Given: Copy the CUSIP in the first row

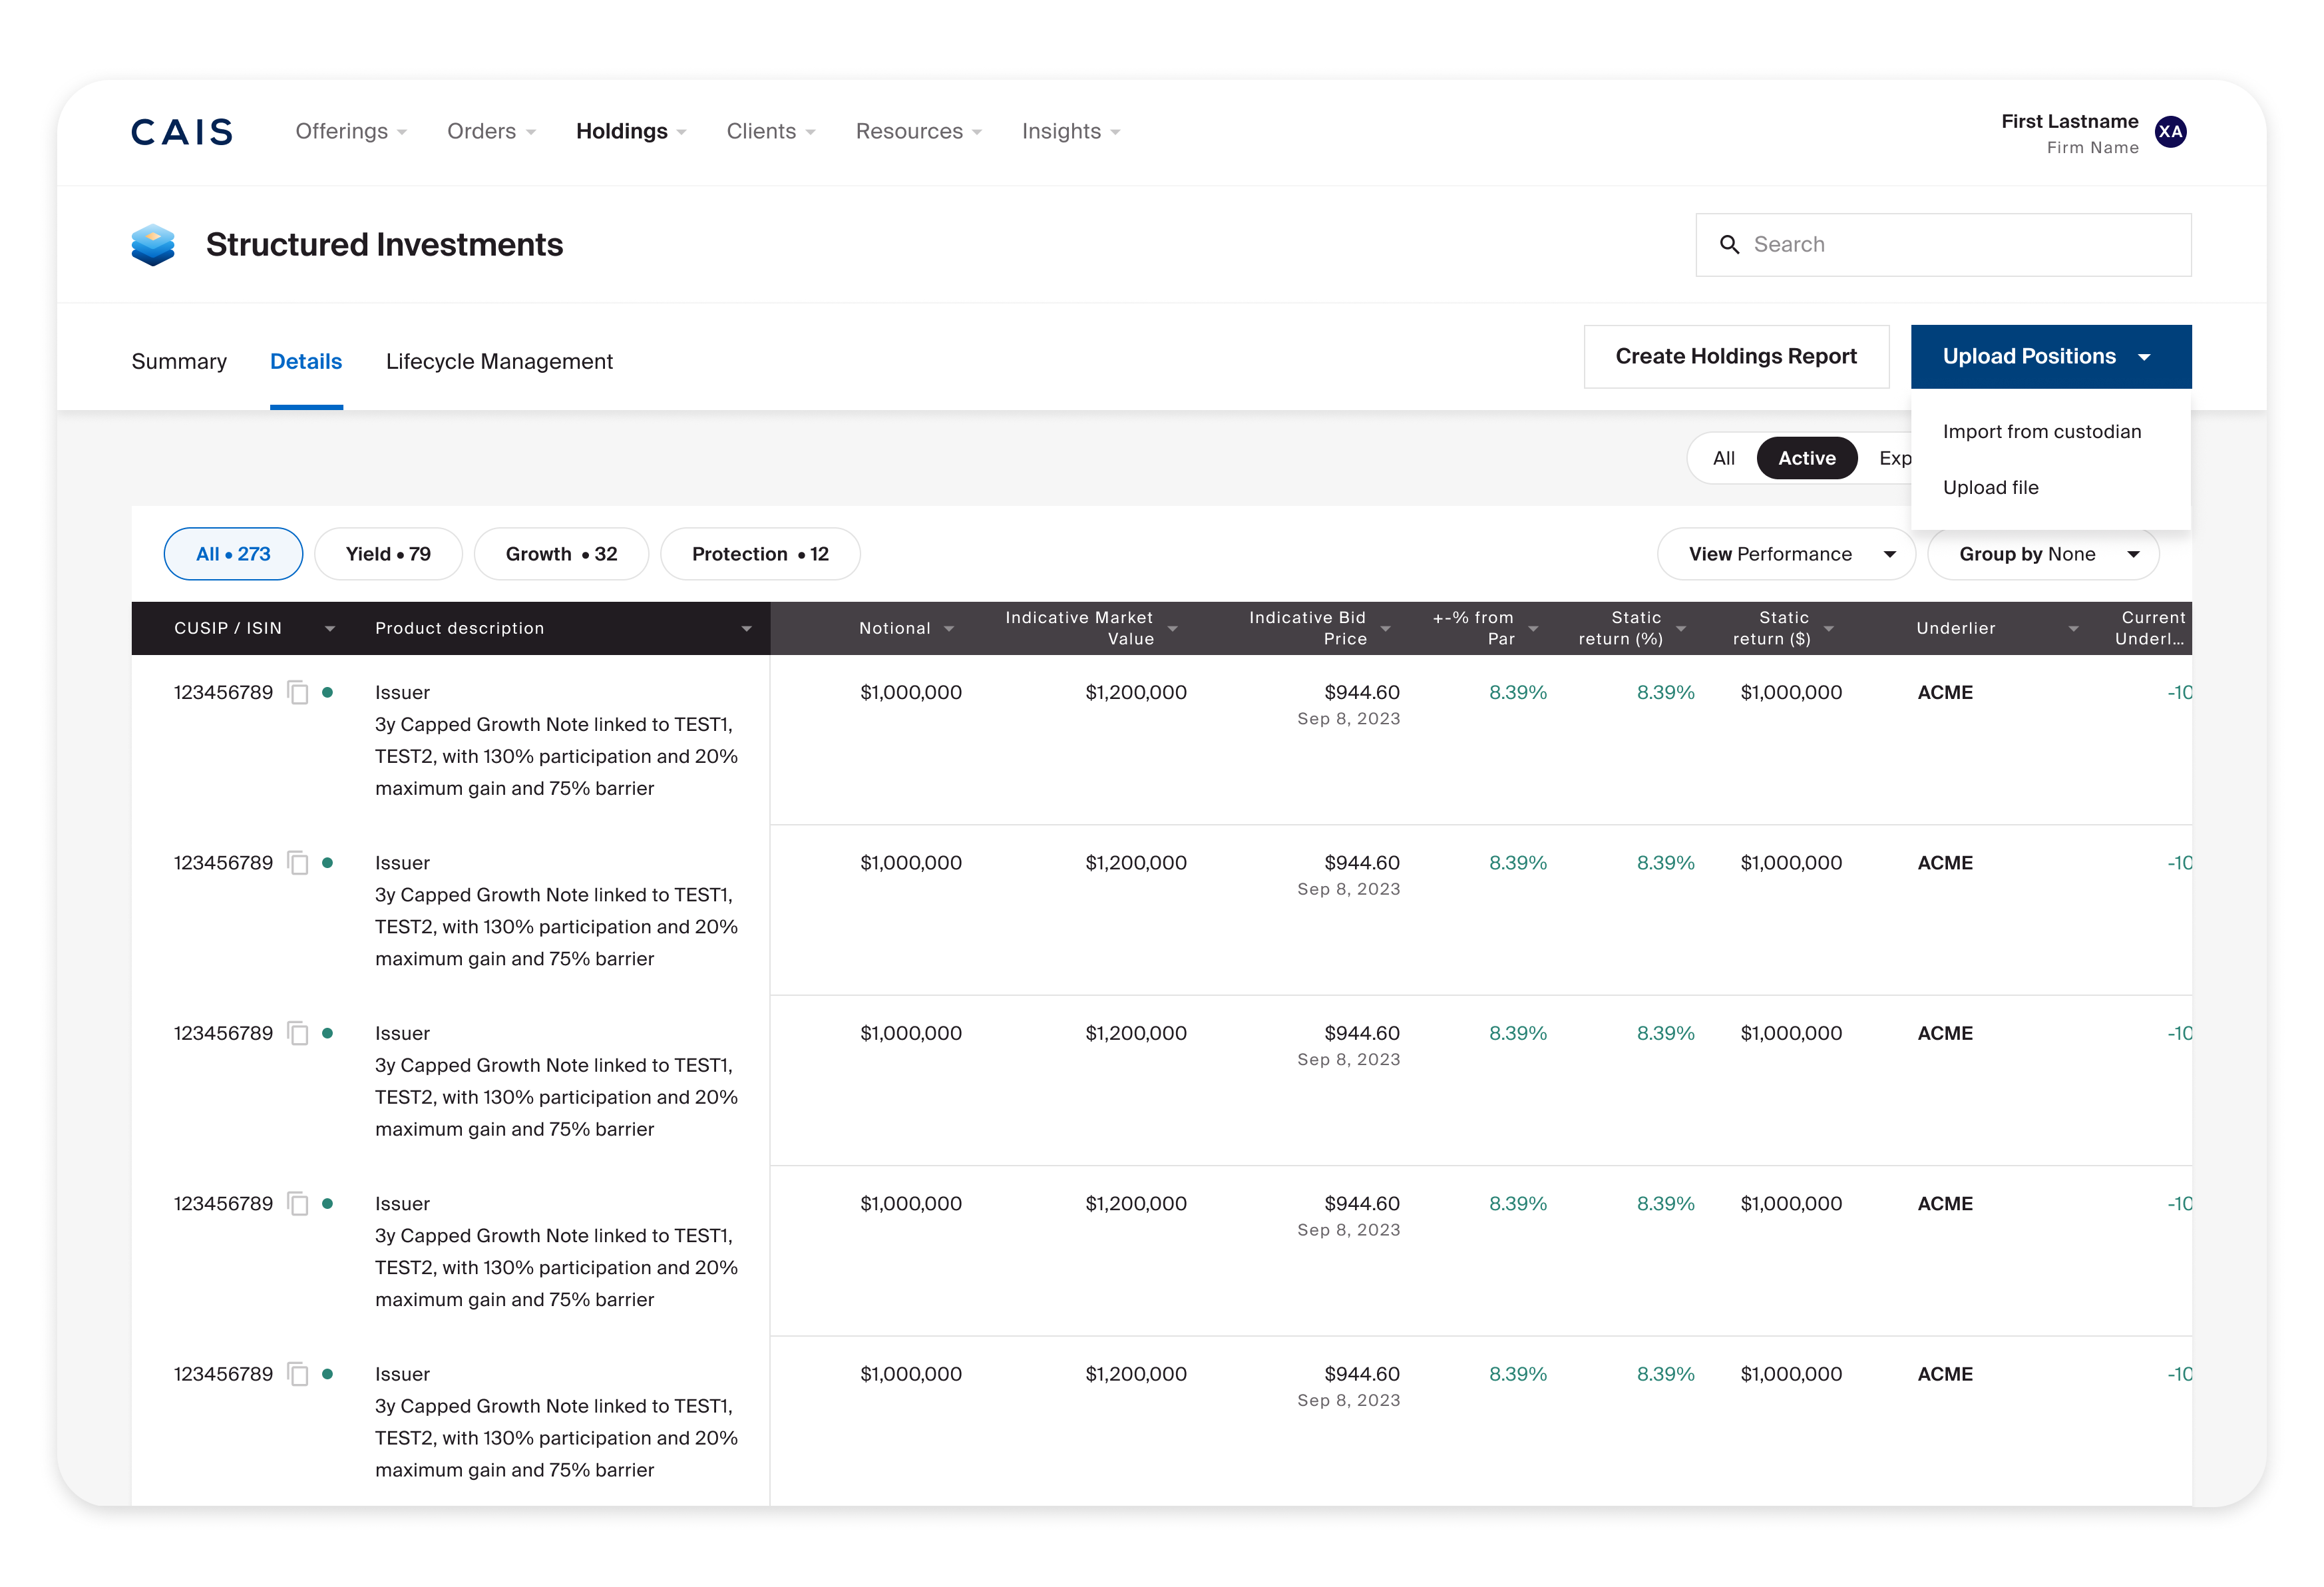Looking at the screenshot, I should tap(298, 692).
